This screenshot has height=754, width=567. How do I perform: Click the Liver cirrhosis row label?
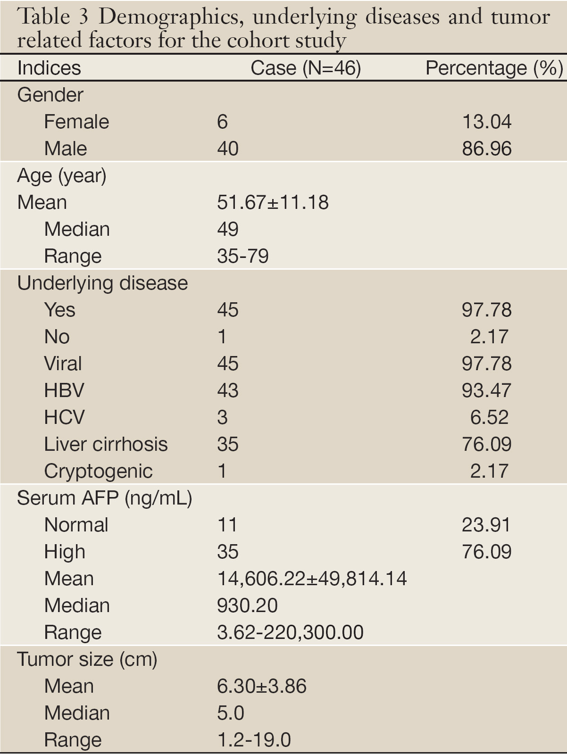[x=106, y=445]
